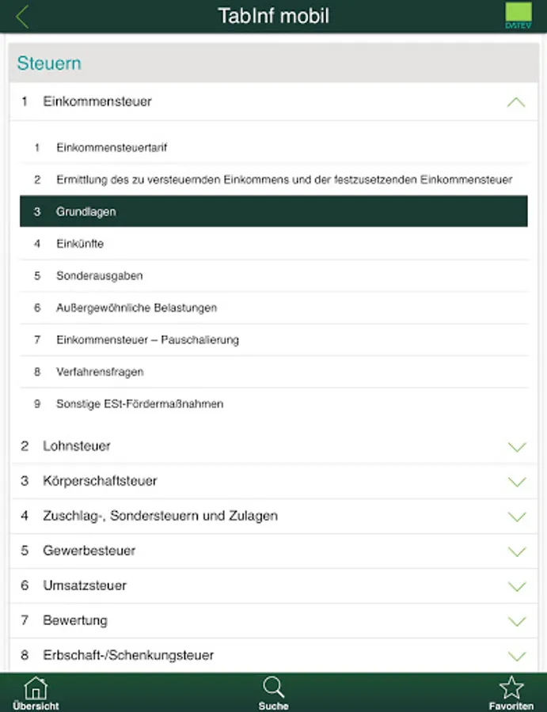This screenshot has height=712, width=547.
Task: Tap the DATEV logo top right
Action: click(519, 14)
